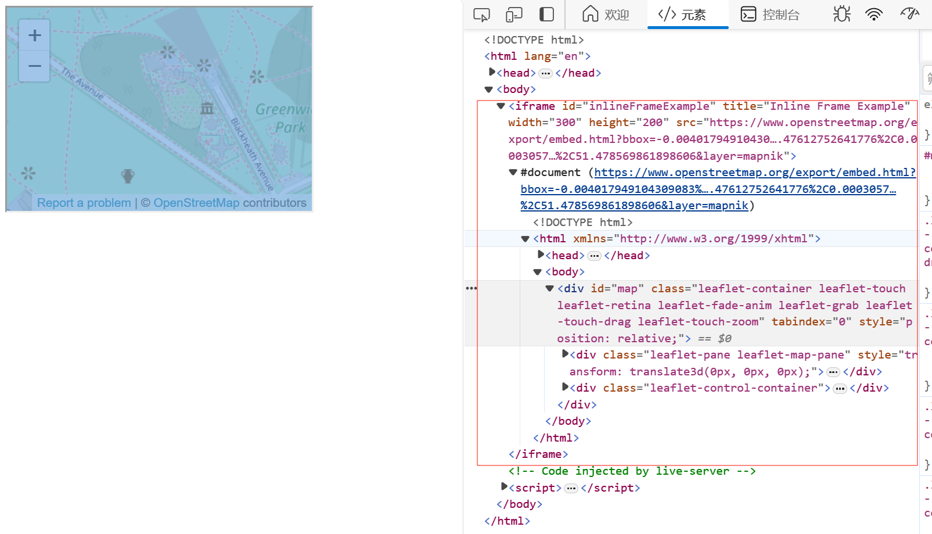Screen dimensions: 932x534
Task: Collapse the html xmlns node
Action: (525, 239)
